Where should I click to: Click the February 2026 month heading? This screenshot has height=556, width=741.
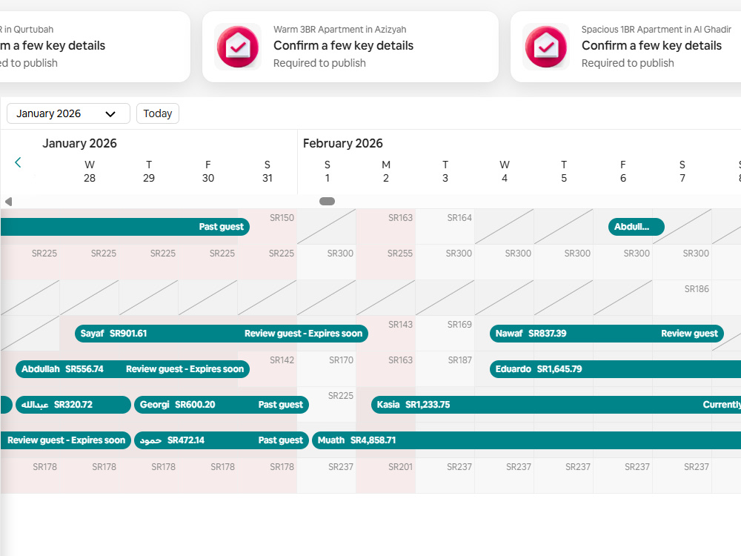[342, 143]
